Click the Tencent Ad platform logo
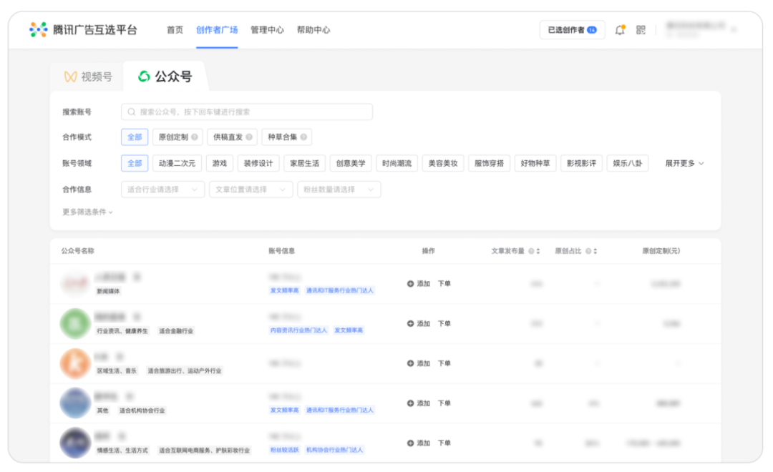 coord(83,30)
